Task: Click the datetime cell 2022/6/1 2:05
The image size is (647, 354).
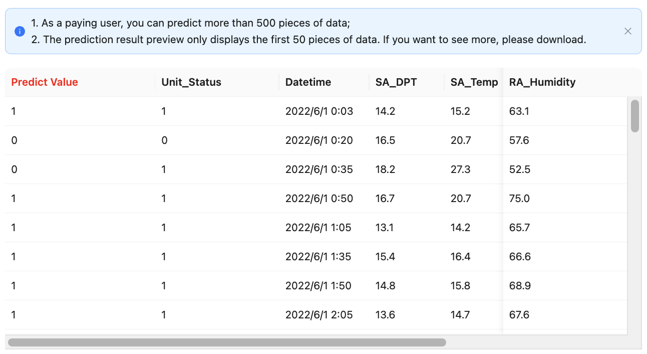Action: click(x=319, y=315)
